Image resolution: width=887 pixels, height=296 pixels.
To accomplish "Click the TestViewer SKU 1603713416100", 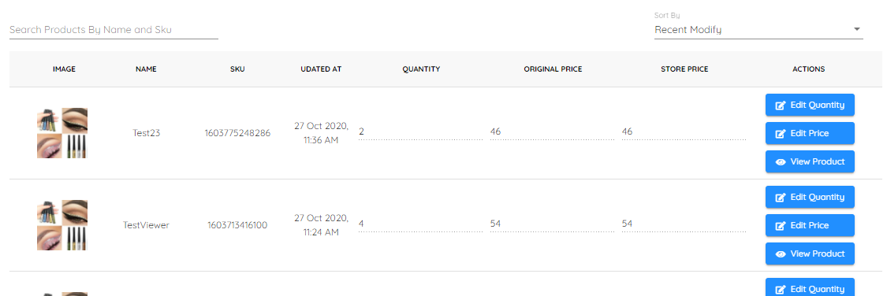I will [237, 225].
